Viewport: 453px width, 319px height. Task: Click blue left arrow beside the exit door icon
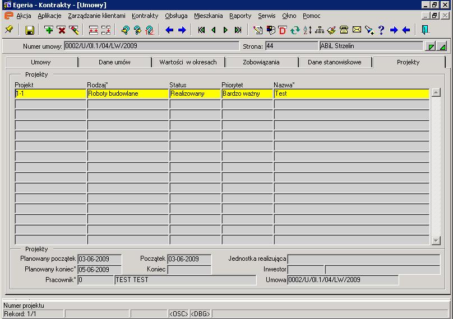click(406, 30)
